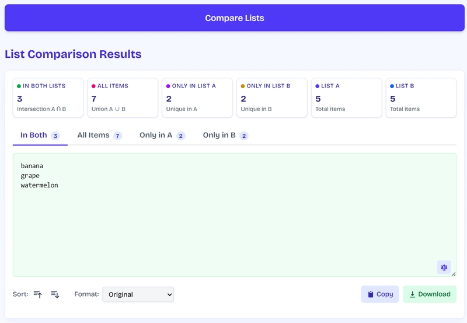
Task: Click the List B total items card
Action: pos(421,98)
